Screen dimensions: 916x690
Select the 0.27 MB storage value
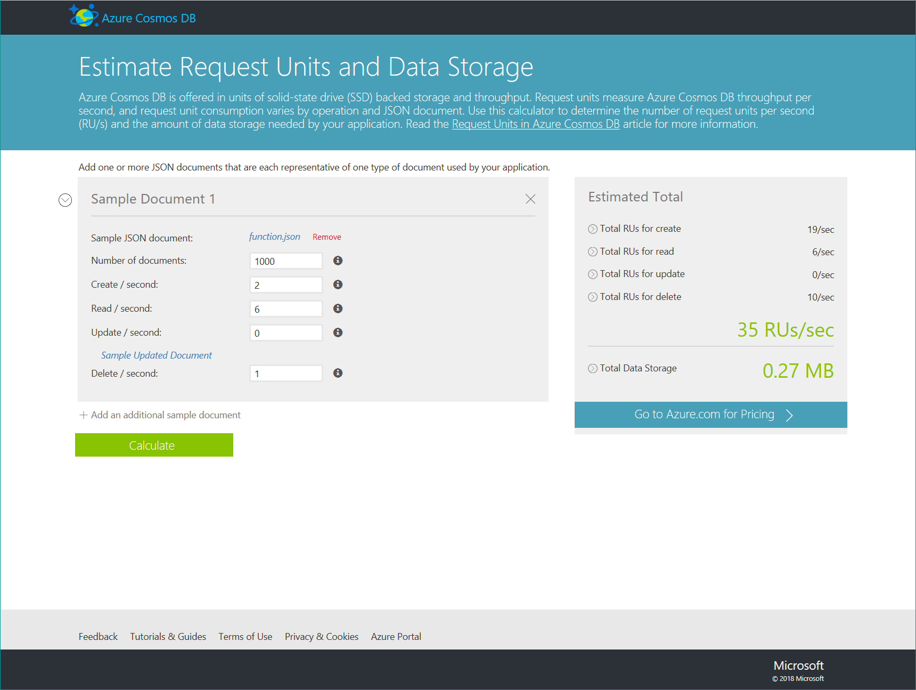pos(798,371)
